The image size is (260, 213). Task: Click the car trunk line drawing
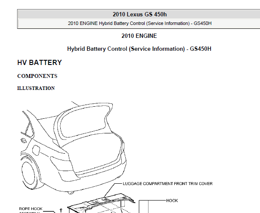(x=74, y=148)
